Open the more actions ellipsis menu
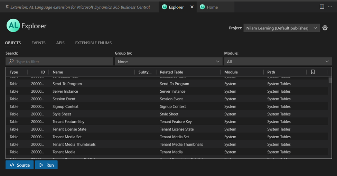This screenshot has height=176, width=337. coord(330,7)
